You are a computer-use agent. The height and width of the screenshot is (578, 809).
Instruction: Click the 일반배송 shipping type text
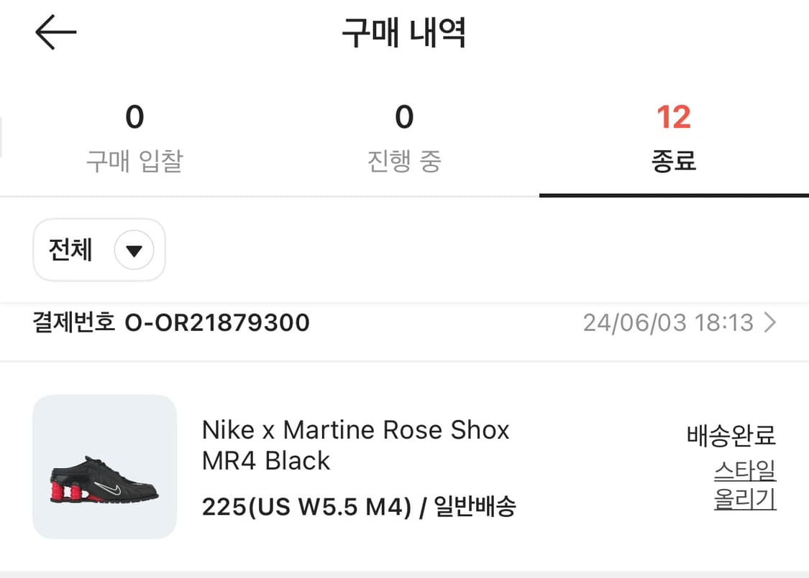coord(475,508)
